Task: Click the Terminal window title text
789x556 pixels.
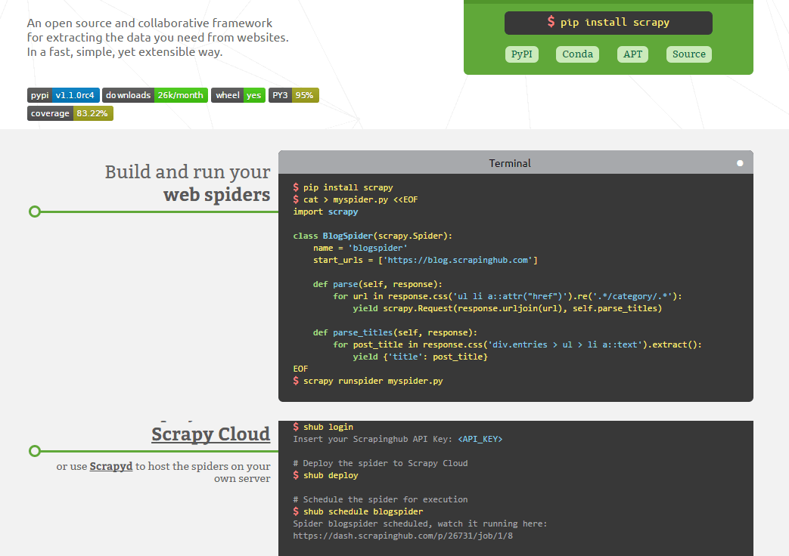Action: pyautogui.click(x=510, y=163)
